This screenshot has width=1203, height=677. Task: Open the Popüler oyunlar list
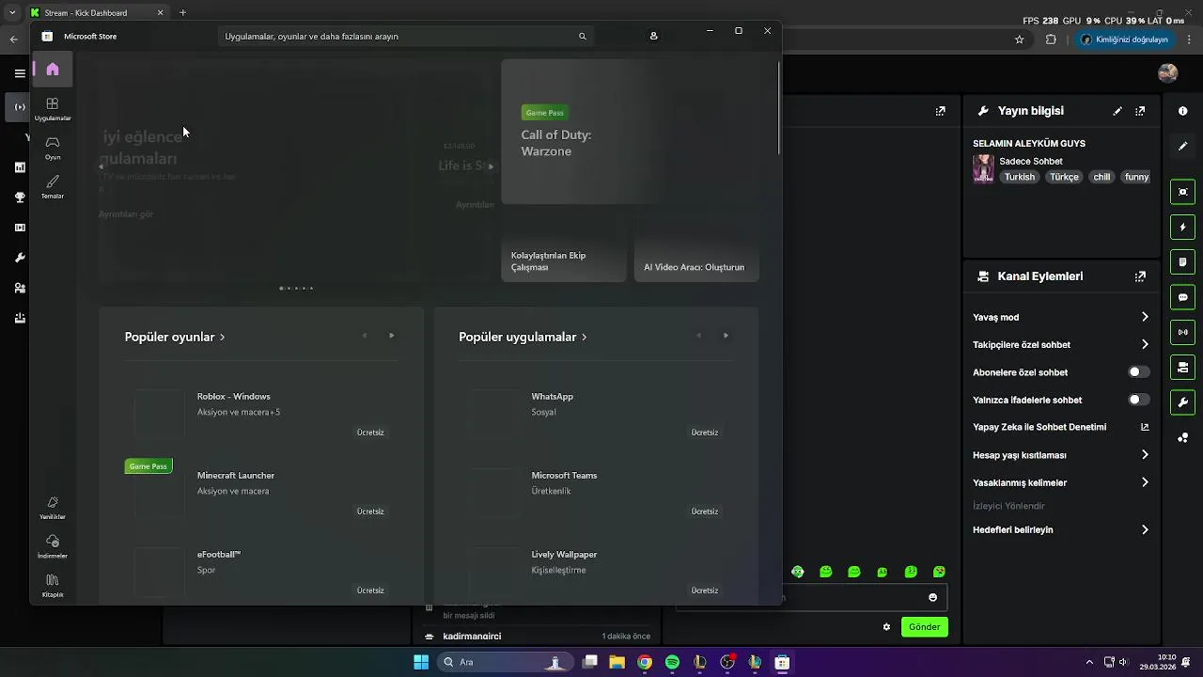click(175, 337)
